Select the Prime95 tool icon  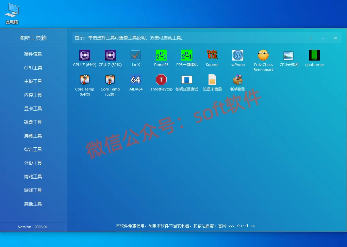click(161, 55)
